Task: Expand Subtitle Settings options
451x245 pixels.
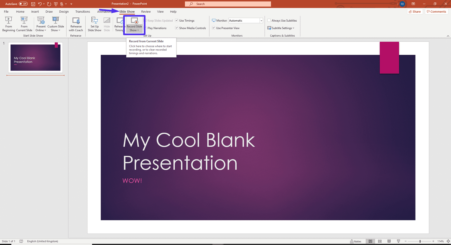Action: pyautogui.click(x=281, y=28)
